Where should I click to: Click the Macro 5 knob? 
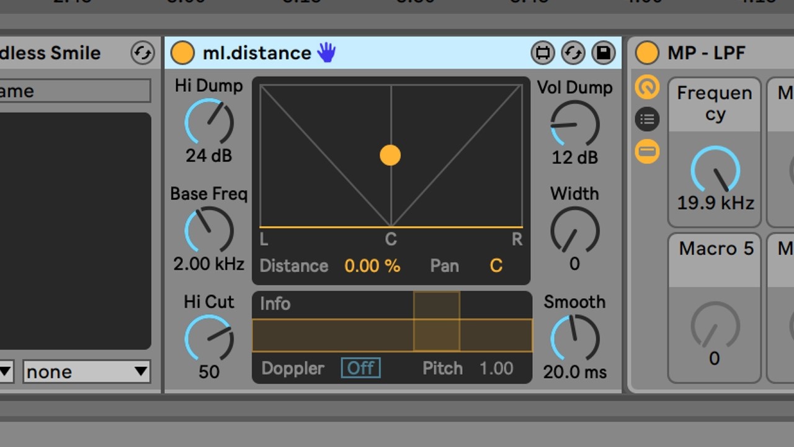[715, 325]
